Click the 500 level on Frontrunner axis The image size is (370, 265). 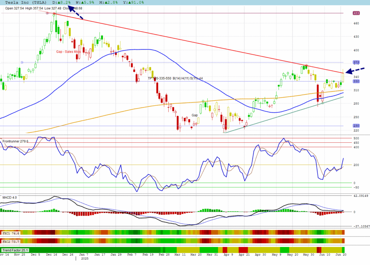coord(356,138)
